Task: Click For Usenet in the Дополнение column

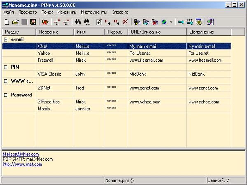Action: click(198, 53)
